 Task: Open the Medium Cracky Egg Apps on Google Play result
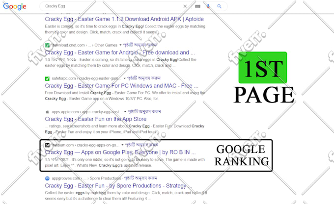120,153
